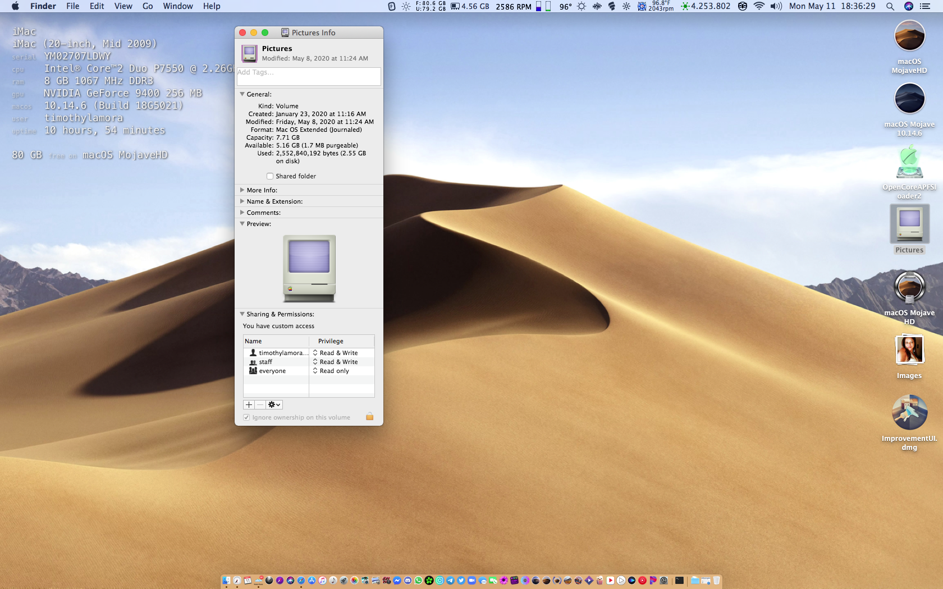The height and width of the screenshot is (589, 943).
Task: Open WhatsApp from the Dock
Action: tap(418, 580)
